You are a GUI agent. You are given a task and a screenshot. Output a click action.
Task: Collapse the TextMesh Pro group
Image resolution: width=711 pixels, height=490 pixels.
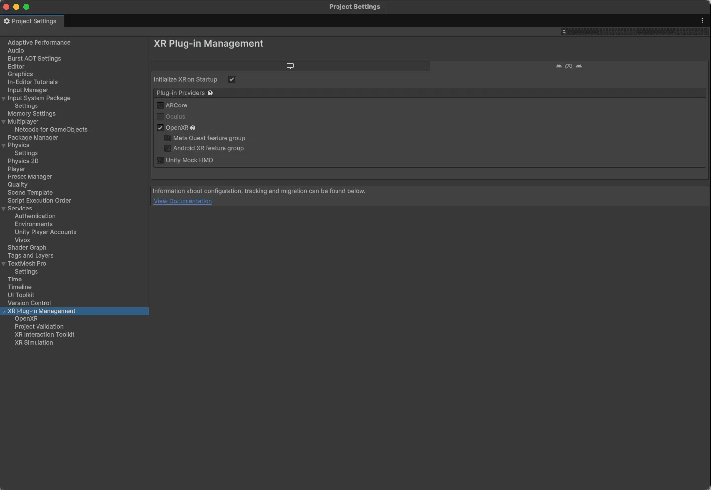(4, 264)
